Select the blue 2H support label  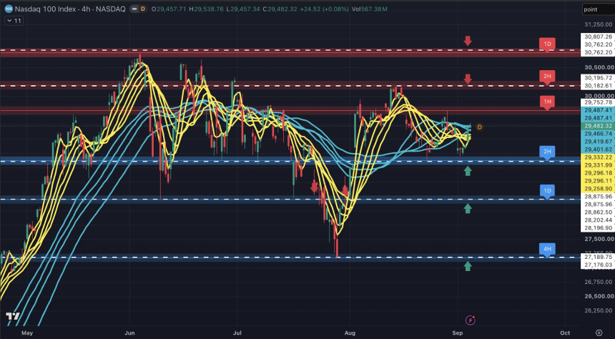547,152
